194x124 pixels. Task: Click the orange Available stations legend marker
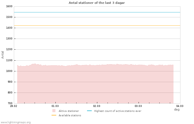click(54, 115)
